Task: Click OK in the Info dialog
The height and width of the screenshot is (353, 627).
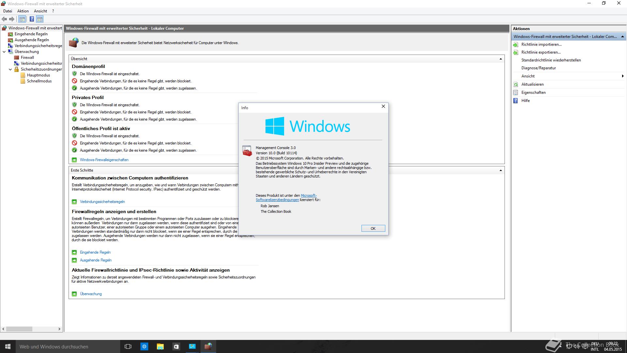Action: click(373, 228)
